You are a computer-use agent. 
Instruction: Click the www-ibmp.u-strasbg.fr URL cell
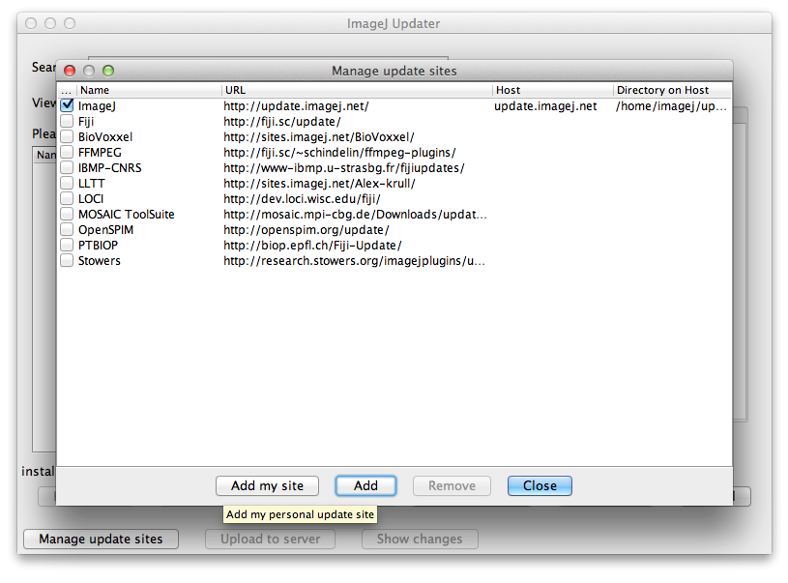tap(344, 168)
